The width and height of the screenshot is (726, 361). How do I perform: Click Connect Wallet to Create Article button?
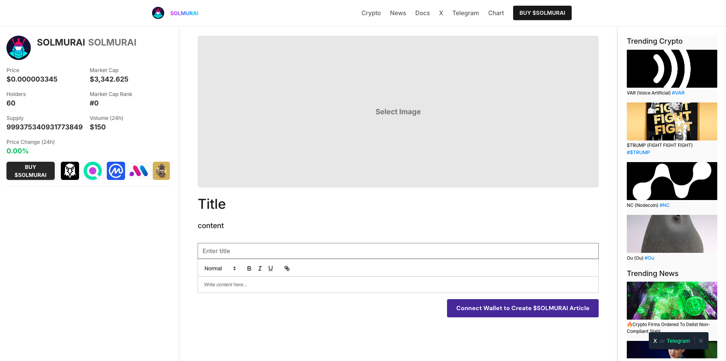523,308
